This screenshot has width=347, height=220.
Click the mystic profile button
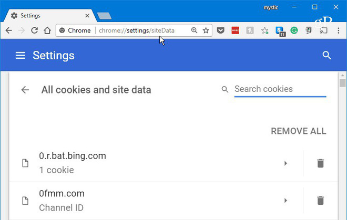(271, 7)
